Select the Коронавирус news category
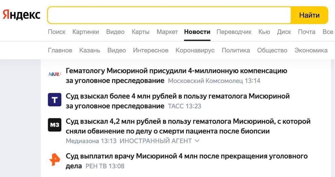The height and width of the screenshot is (177, 335). pyautogui.click(x=195, y=50)
